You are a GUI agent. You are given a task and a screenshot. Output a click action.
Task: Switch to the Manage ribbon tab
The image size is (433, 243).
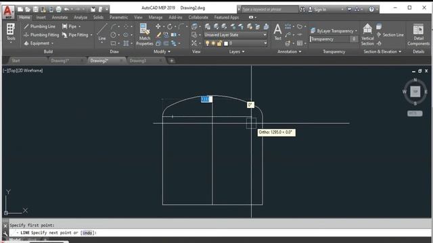tap(156, 18)
